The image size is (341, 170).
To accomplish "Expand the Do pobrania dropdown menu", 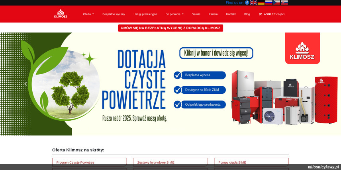I will tap(174, 14).
